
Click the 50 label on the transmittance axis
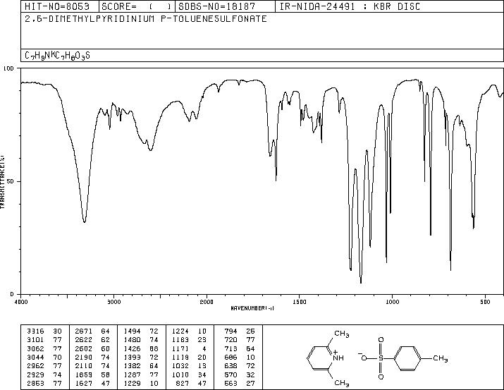tap(11, 181)
